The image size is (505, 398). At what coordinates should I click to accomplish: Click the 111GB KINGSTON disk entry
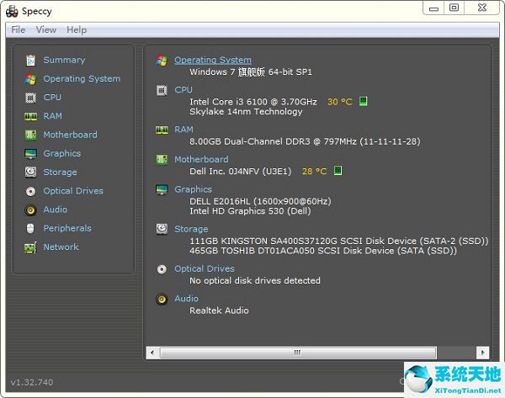coord(339,241)
